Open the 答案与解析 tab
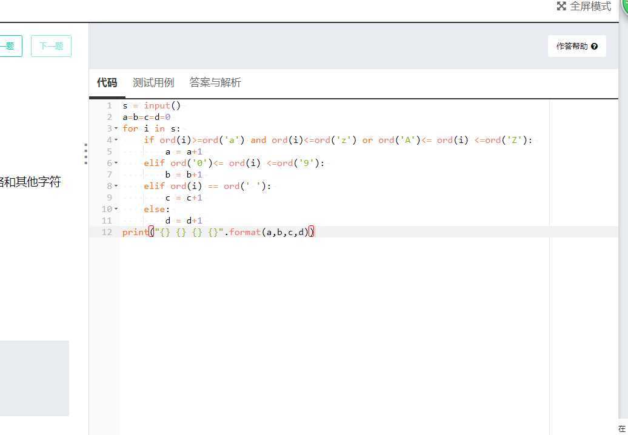 tap(215, 82)
